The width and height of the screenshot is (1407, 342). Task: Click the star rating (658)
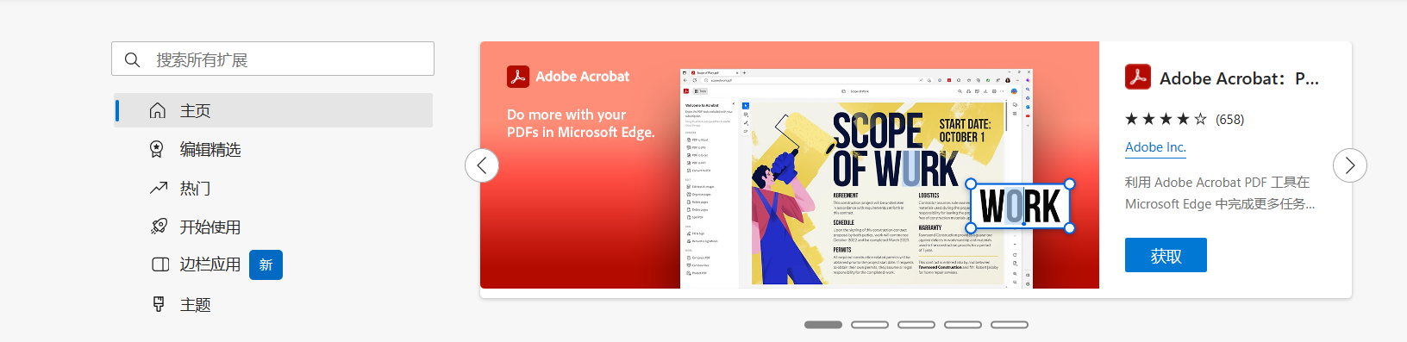[x=1185, y=119]
